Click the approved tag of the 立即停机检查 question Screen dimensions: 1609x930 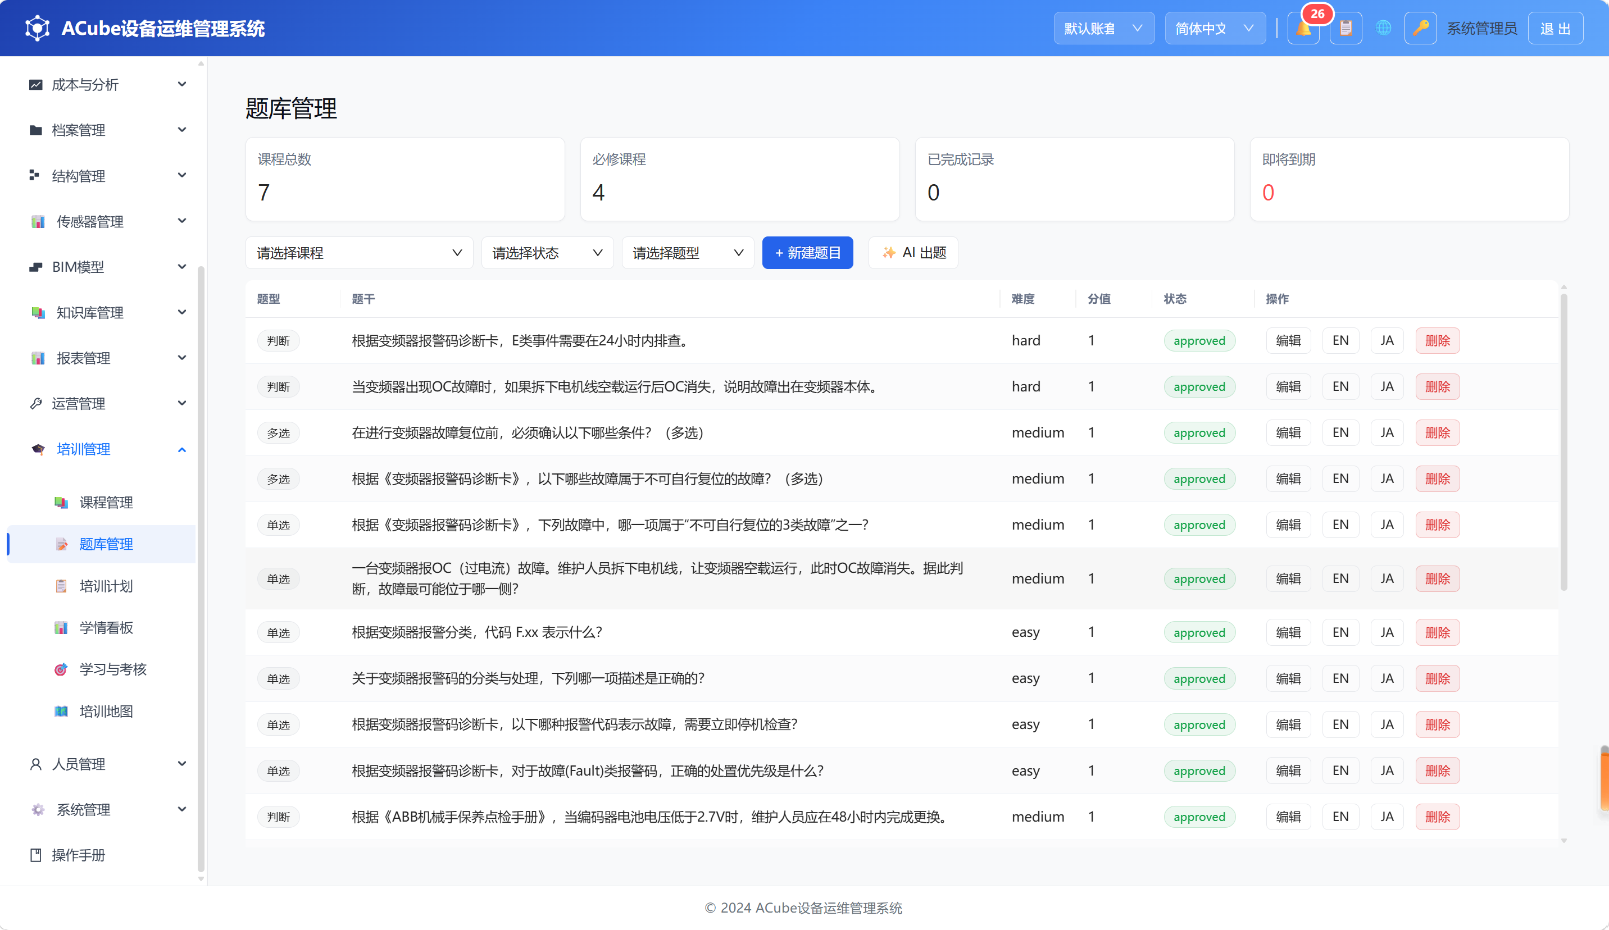(x=1199, y=724)
